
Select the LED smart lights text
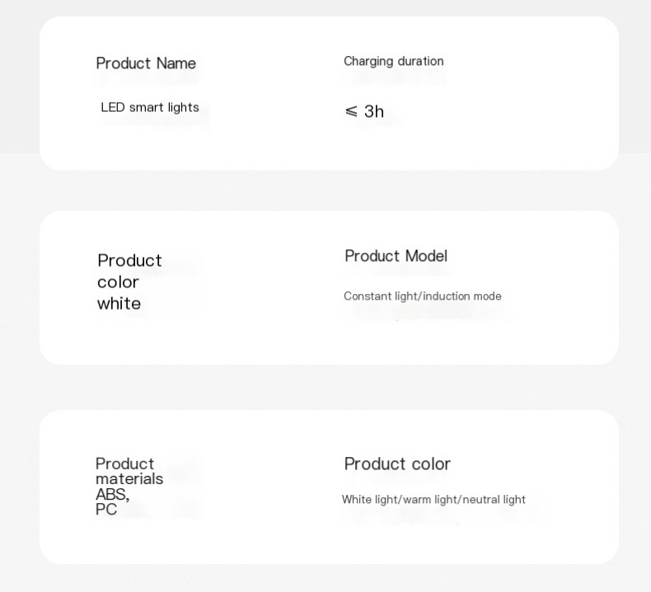click(x=150, y=107)
